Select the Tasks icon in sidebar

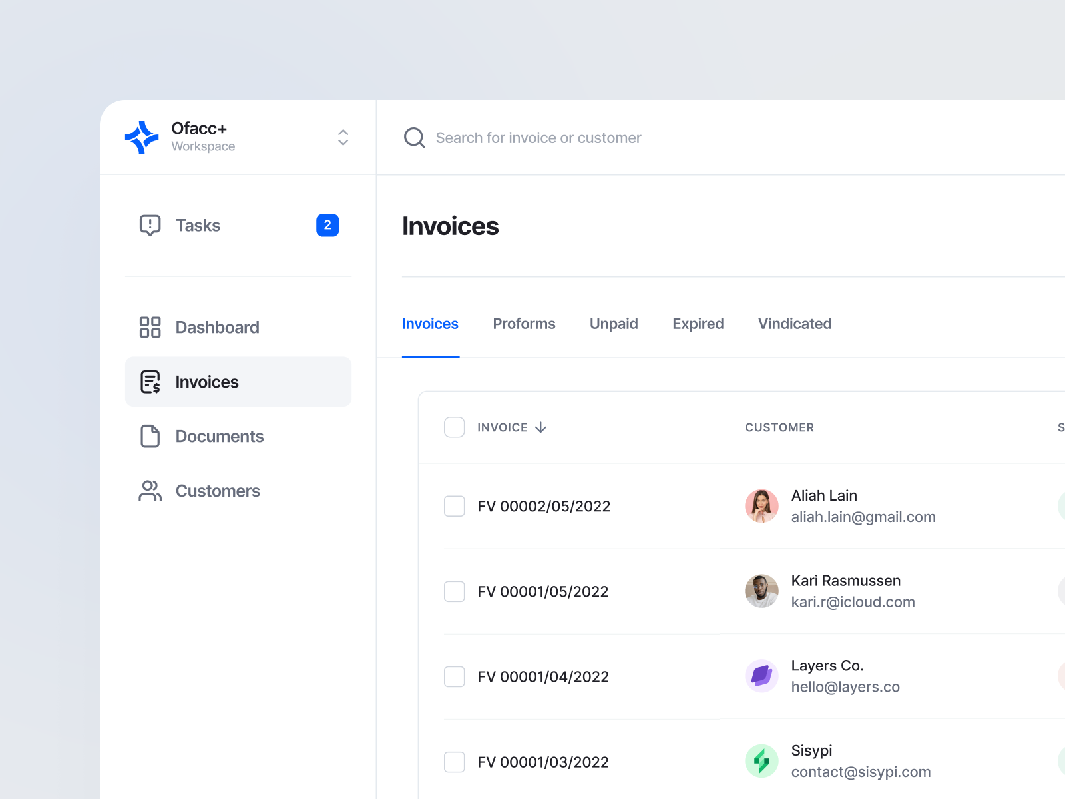point(149,225)
